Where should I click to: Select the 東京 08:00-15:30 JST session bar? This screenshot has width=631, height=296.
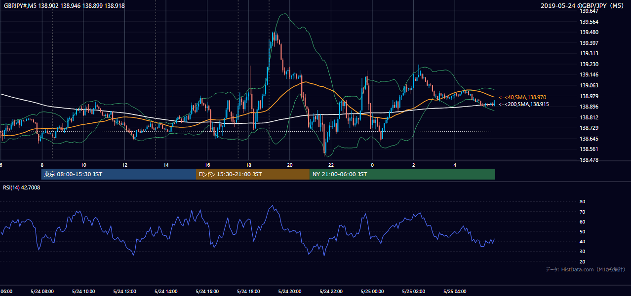119,174
